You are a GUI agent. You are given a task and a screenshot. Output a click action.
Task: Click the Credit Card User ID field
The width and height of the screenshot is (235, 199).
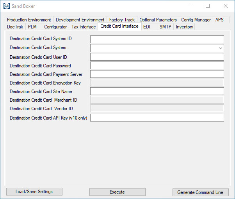pyautogui.click(x=157, y=57)
